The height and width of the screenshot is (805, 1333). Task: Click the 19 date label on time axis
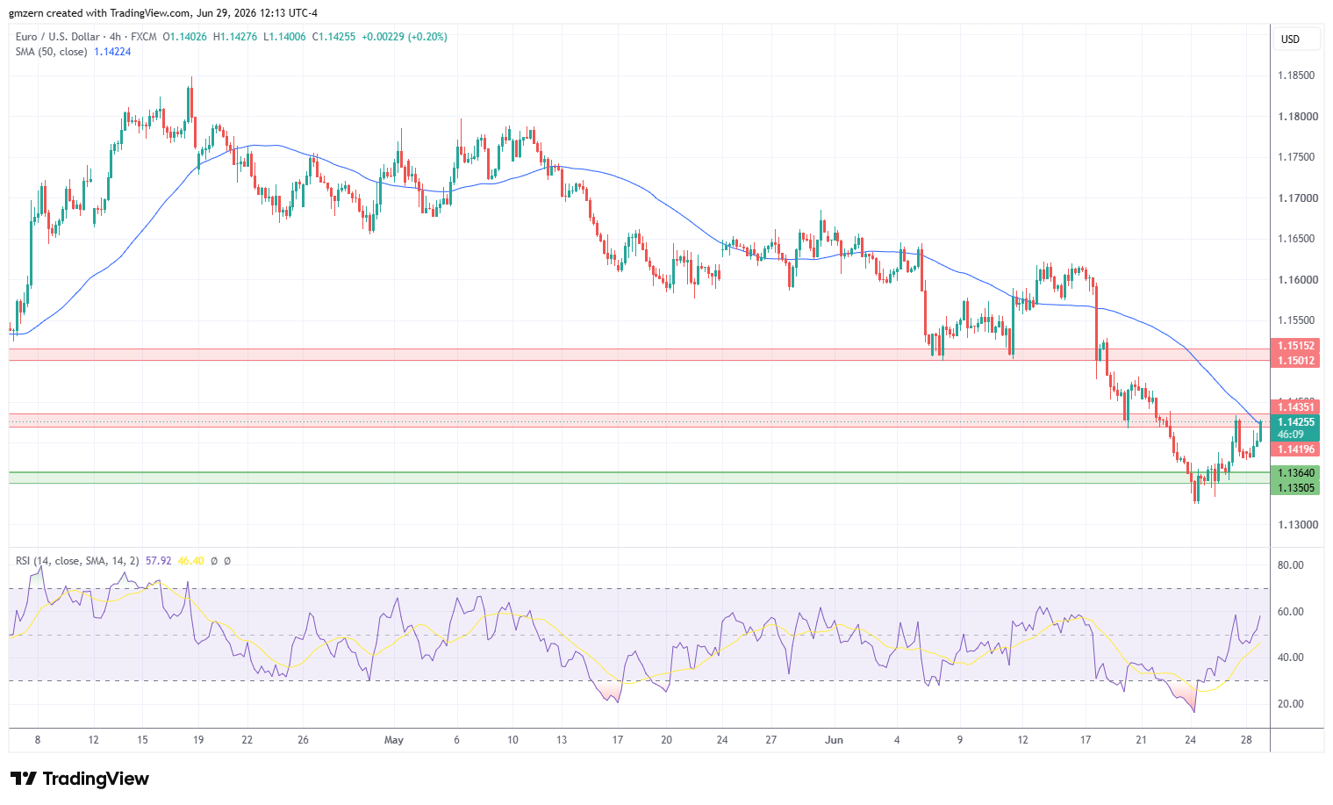click(198, 740)
